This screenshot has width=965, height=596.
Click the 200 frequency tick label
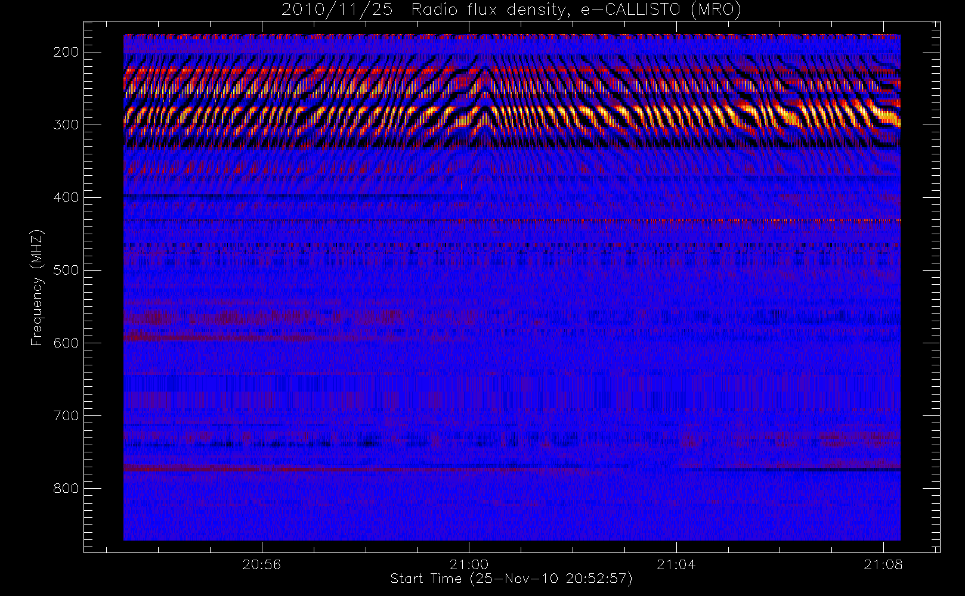(66, 52)
